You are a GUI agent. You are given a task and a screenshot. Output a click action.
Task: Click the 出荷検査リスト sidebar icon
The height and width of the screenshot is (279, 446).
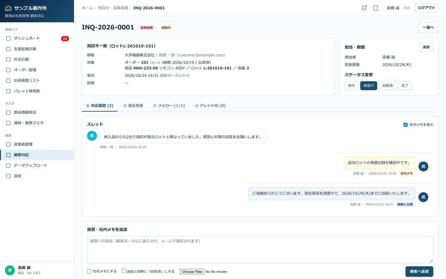coord(8,81)
